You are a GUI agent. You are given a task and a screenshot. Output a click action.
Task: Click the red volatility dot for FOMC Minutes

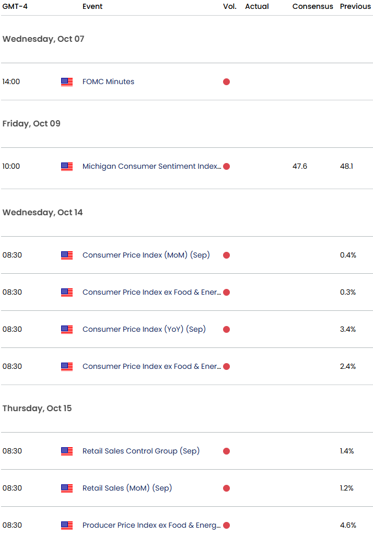pyautogui.click(x=226, y=82)
